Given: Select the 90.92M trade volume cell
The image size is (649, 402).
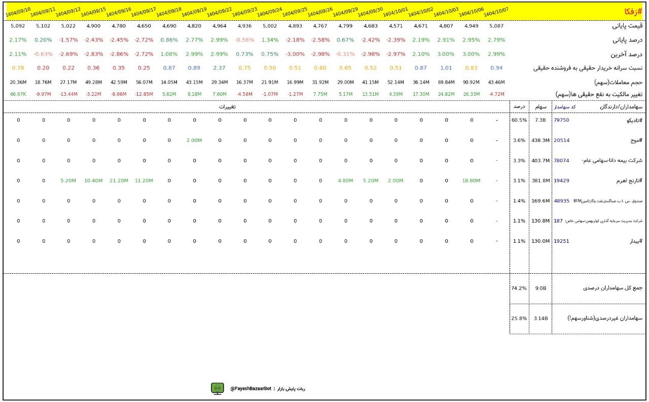Looking at the screenshot, I should [472, 82].
